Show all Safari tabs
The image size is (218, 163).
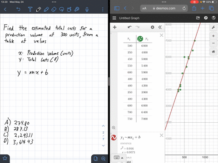click(x=211, y=8)
